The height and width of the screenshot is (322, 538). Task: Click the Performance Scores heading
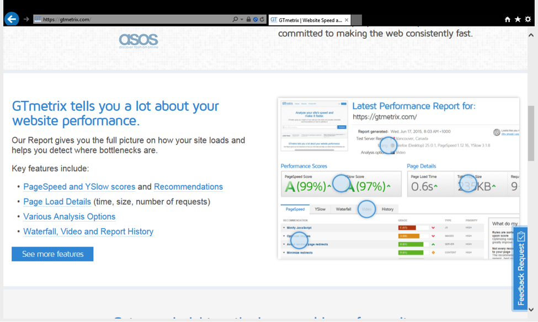pos(304,166)
